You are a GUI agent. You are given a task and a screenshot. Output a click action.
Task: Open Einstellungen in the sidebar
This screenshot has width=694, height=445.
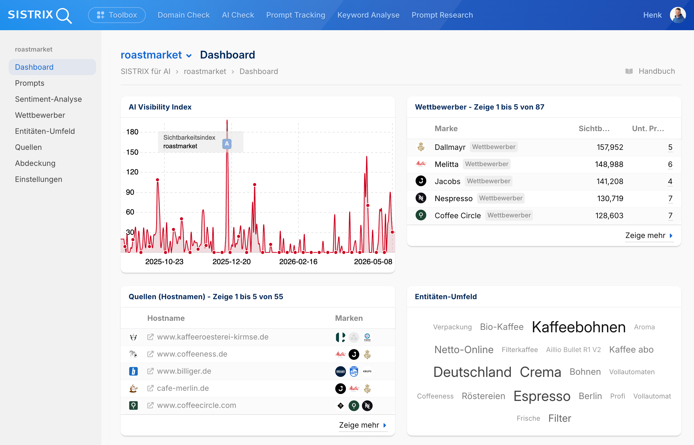(x=38, y=179)
